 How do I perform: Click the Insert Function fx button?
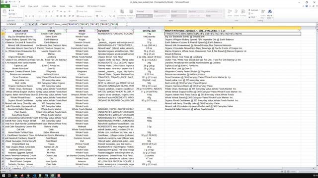(x=36, y=24)
